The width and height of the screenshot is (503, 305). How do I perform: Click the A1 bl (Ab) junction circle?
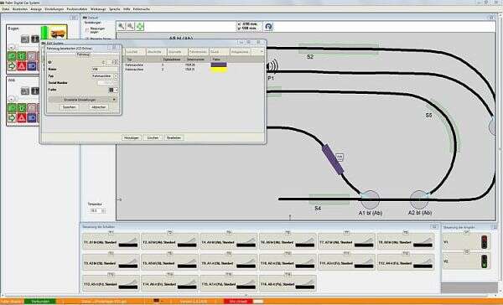pos(370,199)
